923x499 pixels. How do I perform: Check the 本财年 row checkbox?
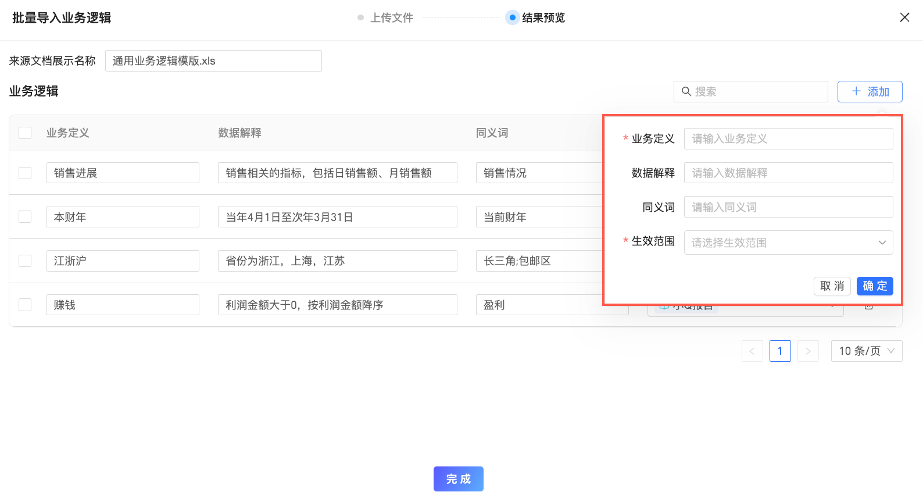click(25, 216)
